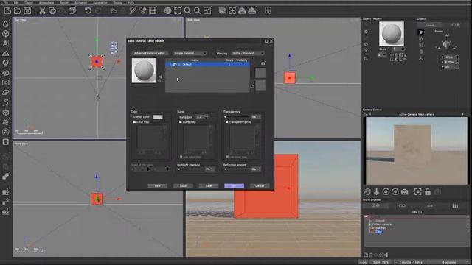Select Sun light in World Browser

[x=381, y=227]
